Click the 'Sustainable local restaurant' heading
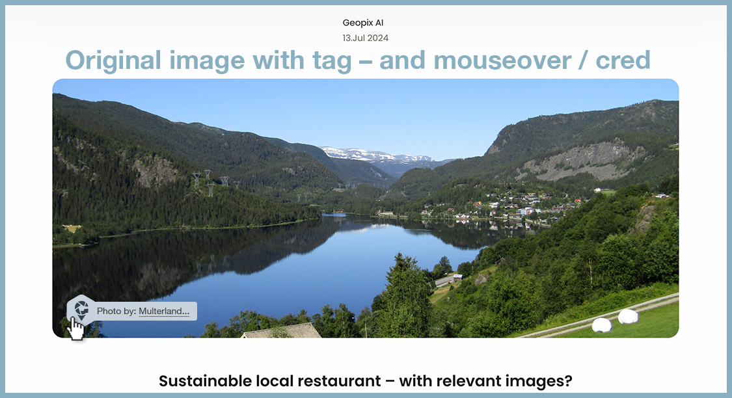This screenshot has width=732, height=398. coord(365,380)
